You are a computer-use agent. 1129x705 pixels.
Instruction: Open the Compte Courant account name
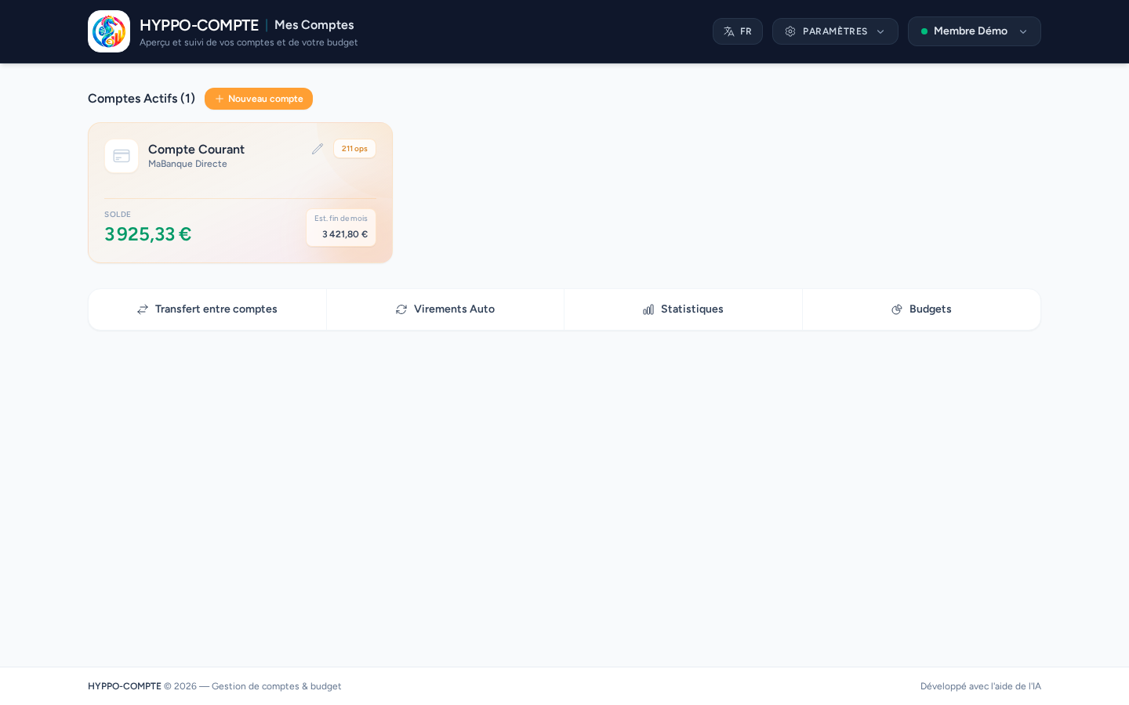click(196, 149)
